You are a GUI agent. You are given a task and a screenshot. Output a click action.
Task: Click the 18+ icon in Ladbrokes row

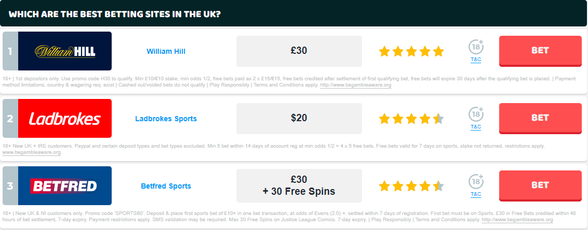(x=476, y=114)
